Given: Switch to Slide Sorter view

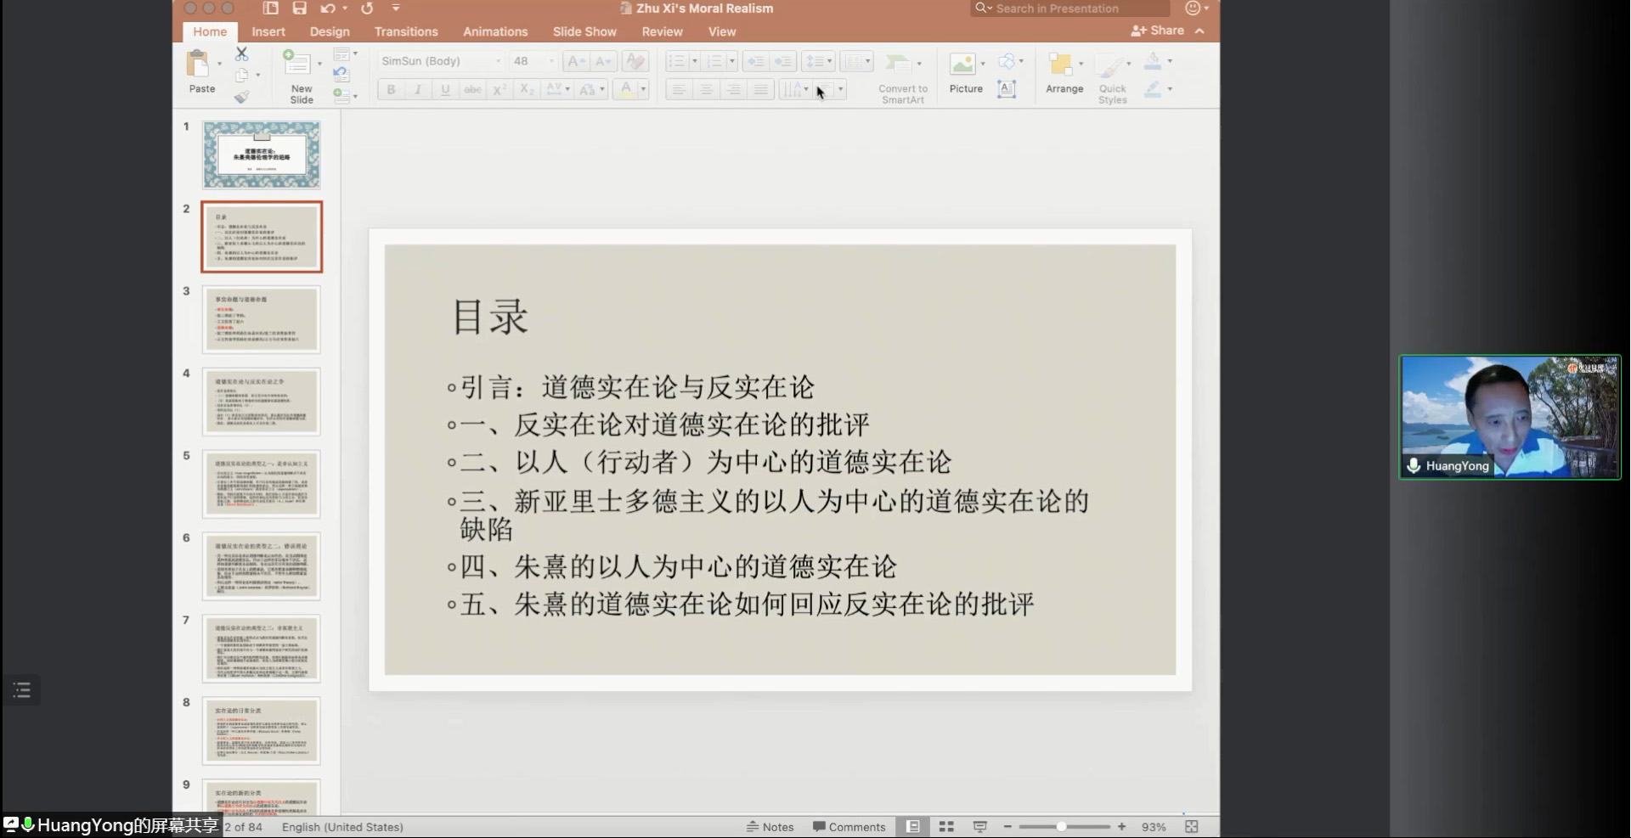Looking at the screenshot, I should 946,827.
